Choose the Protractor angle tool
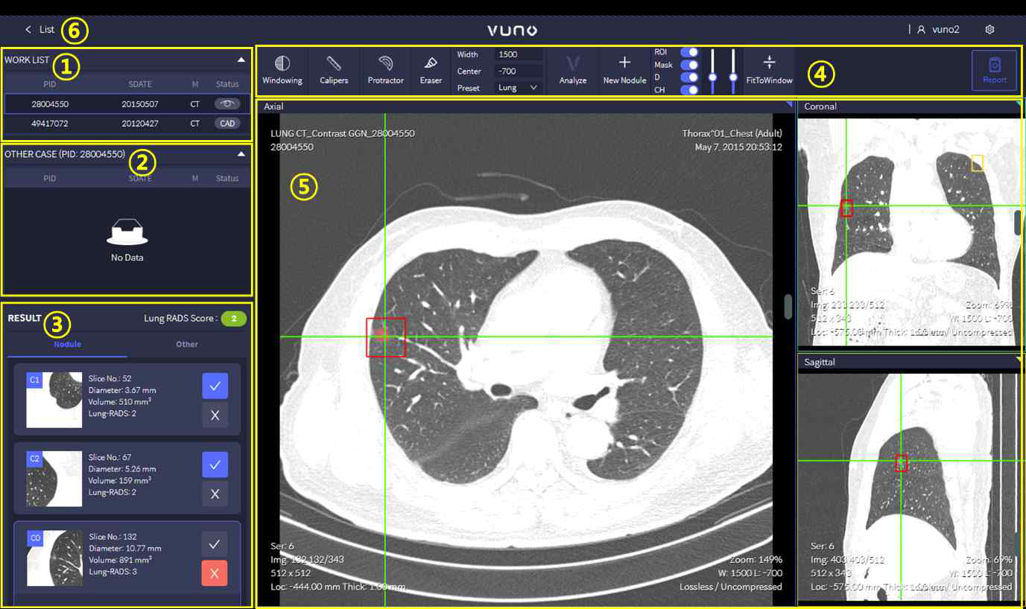1026x609 pixels. 385,70
